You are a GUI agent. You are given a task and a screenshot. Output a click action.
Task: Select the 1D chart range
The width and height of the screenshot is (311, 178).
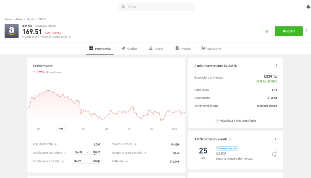click(x=38, y=129)
